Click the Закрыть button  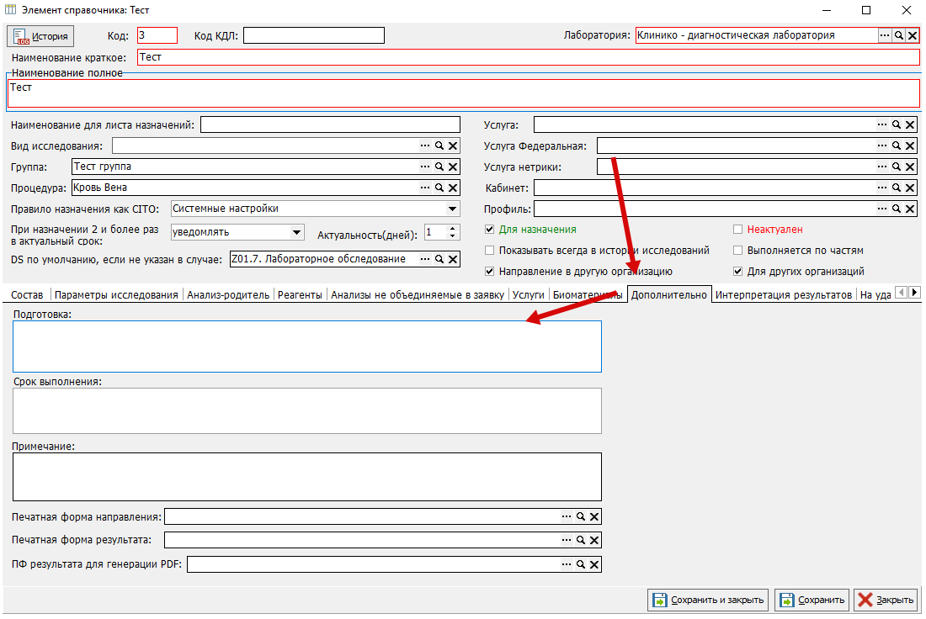click(886, 600)
